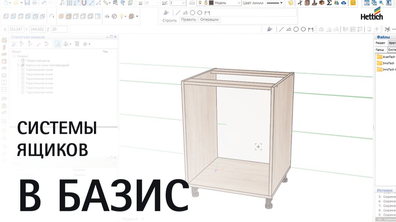Click the magnifier zoom icon top right
This screenshot has width=396, height=222.
pyautogui.click(x=381, y=3)
